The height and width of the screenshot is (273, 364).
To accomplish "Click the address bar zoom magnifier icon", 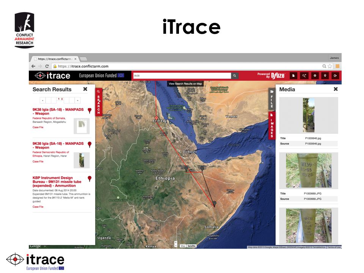I will click(x=324, y=66).
